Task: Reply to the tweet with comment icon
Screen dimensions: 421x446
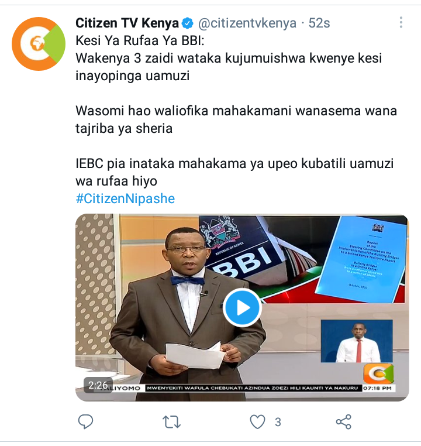Action: tap(85, 421)
